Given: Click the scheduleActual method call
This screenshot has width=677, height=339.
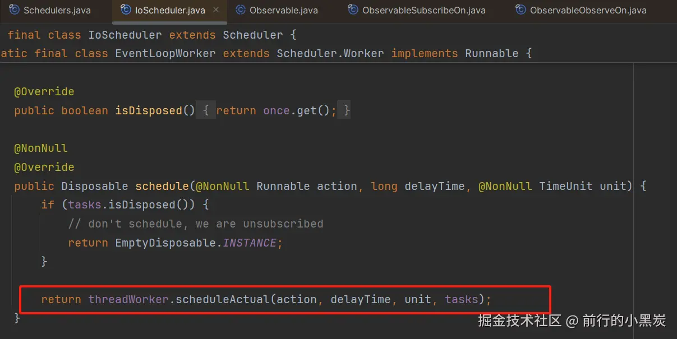Looking at the screenshot, I should click(223, 299).
